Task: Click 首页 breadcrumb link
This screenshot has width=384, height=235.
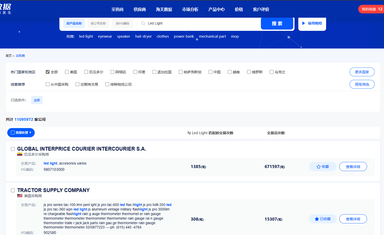Action: (x=9, y=56)
